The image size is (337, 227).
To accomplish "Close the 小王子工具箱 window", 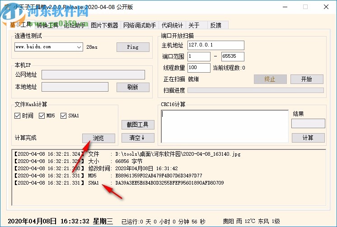I will click(326, 7).
